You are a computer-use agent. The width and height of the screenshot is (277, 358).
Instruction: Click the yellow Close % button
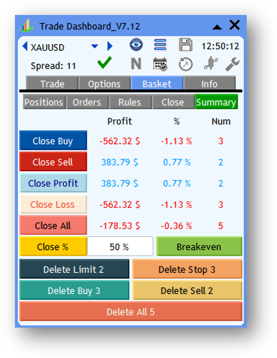53,247
